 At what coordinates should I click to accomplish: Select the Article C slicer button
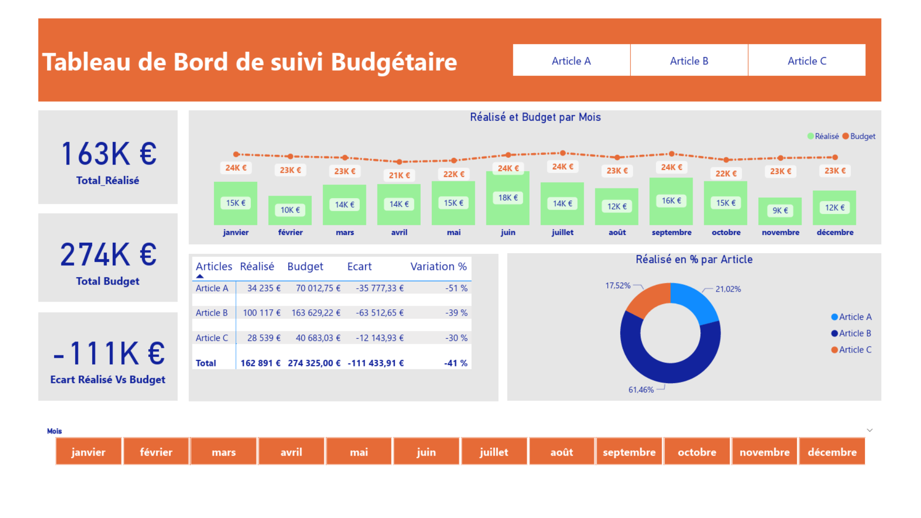coord(807,60)
